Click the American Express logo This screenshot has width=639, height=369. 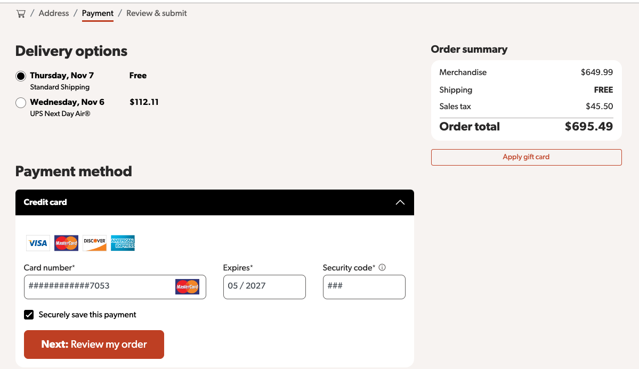tap(123, 243)
